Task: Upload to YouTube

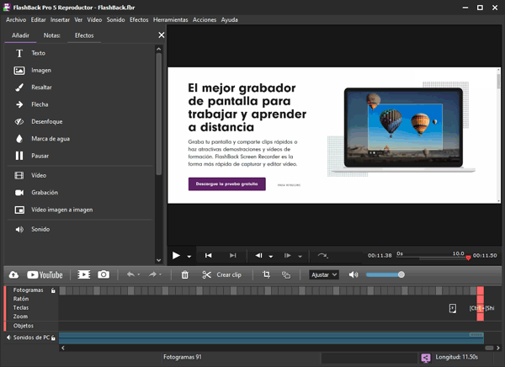Action: tap(45, 274)
